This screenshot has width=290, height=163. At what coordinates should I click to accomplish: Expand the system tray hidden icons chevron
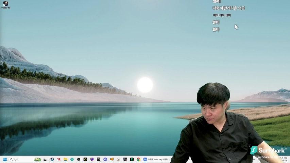pyautogui.click(x=254, y=159)
